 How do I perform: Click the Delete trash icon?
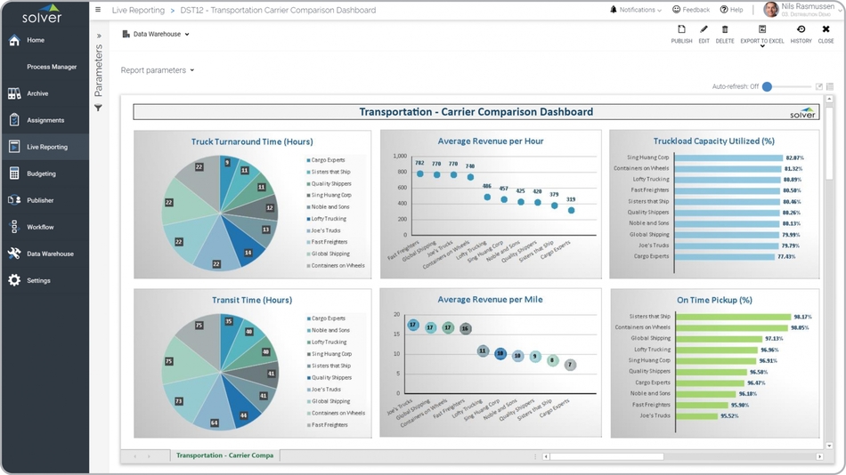[725, 30]
